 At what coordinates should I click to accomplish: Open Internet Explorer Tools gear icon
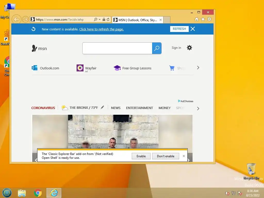point(209,19)
